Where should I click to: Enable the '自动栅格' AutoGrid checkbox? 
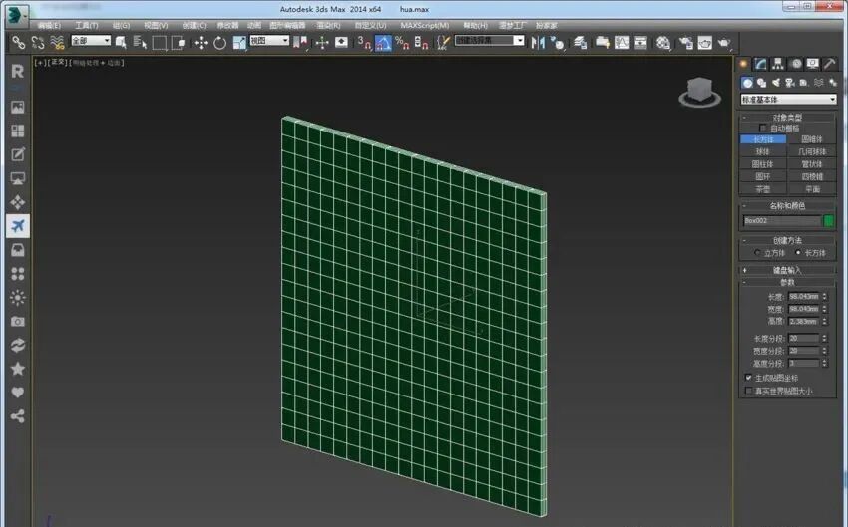point(762,128)
